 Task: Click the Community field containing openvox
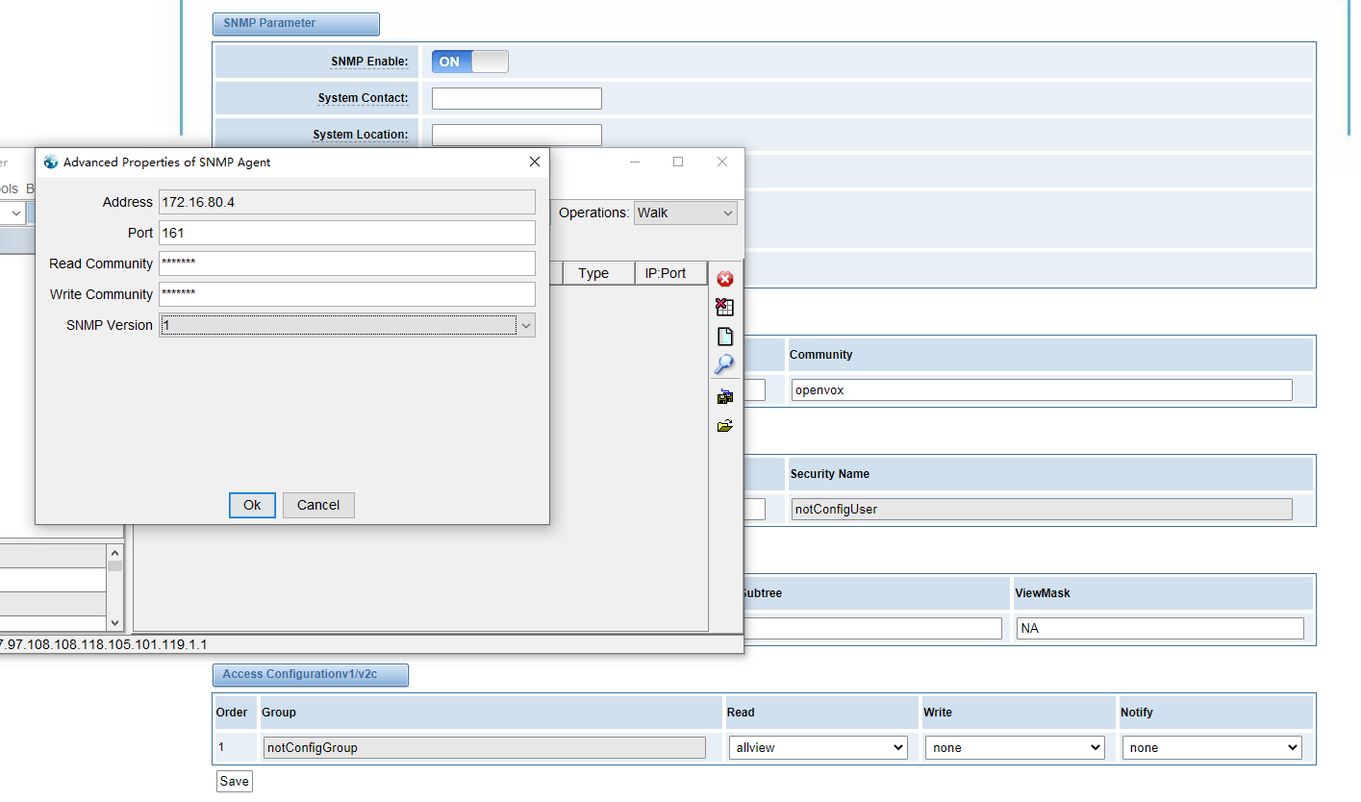point(1042,389)
